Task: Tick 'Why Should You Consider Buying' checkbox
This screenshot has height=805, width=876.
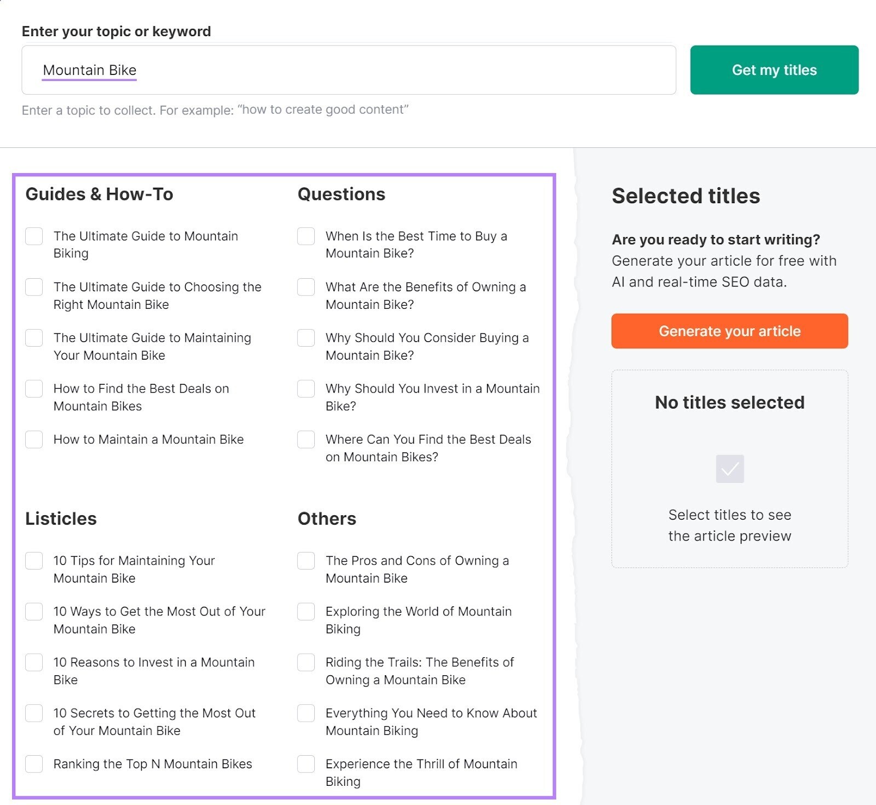Action: (x=306, y=338)
